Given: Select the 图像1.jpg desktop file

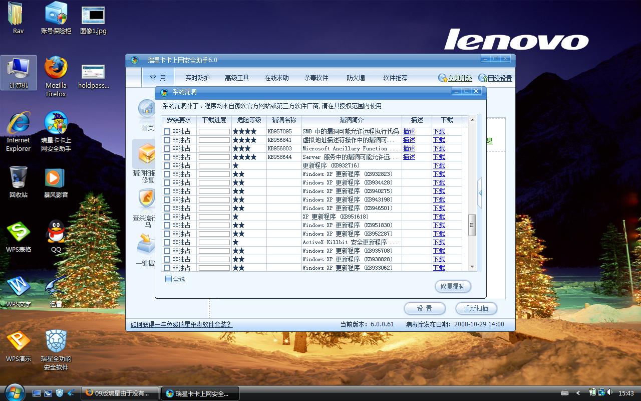Looking at the screenshot, I should click(x=93, y=20).
